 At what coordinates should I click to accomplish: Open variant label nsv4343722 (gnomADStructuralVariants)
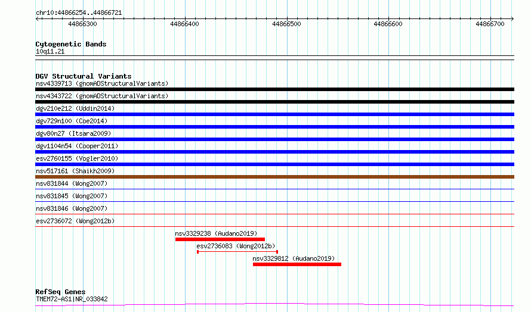pyautogui.click(x=102, y=96)
